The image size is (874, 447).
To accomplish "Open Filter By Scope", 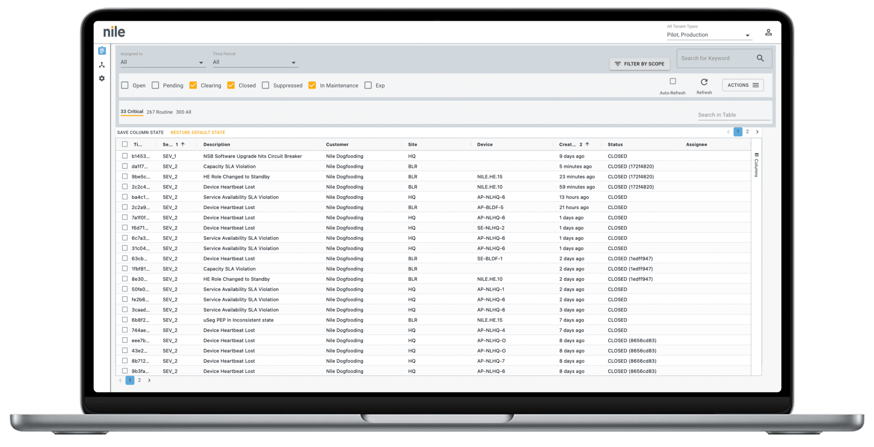I will [639, 63].
